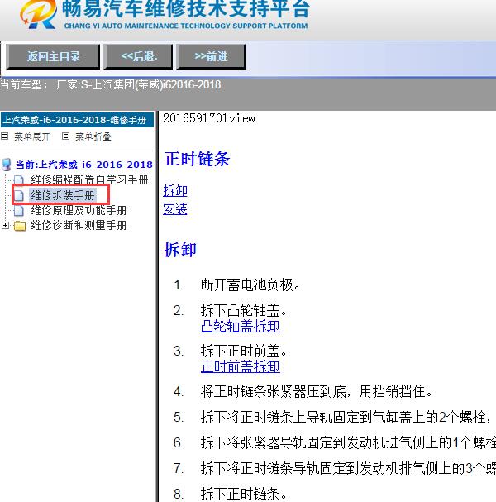This screenshot has height=502, width=496.
Task: Open 正时前盖拆卸 link
Action: 241,366
